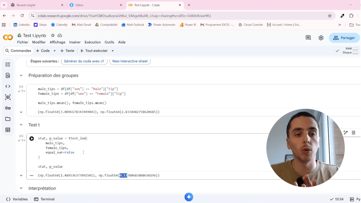Open the code snippets sidebar icon

8,86
